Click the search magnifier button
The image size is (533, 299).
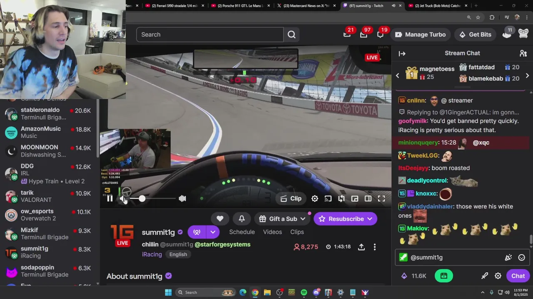click(x=291, y=34)
